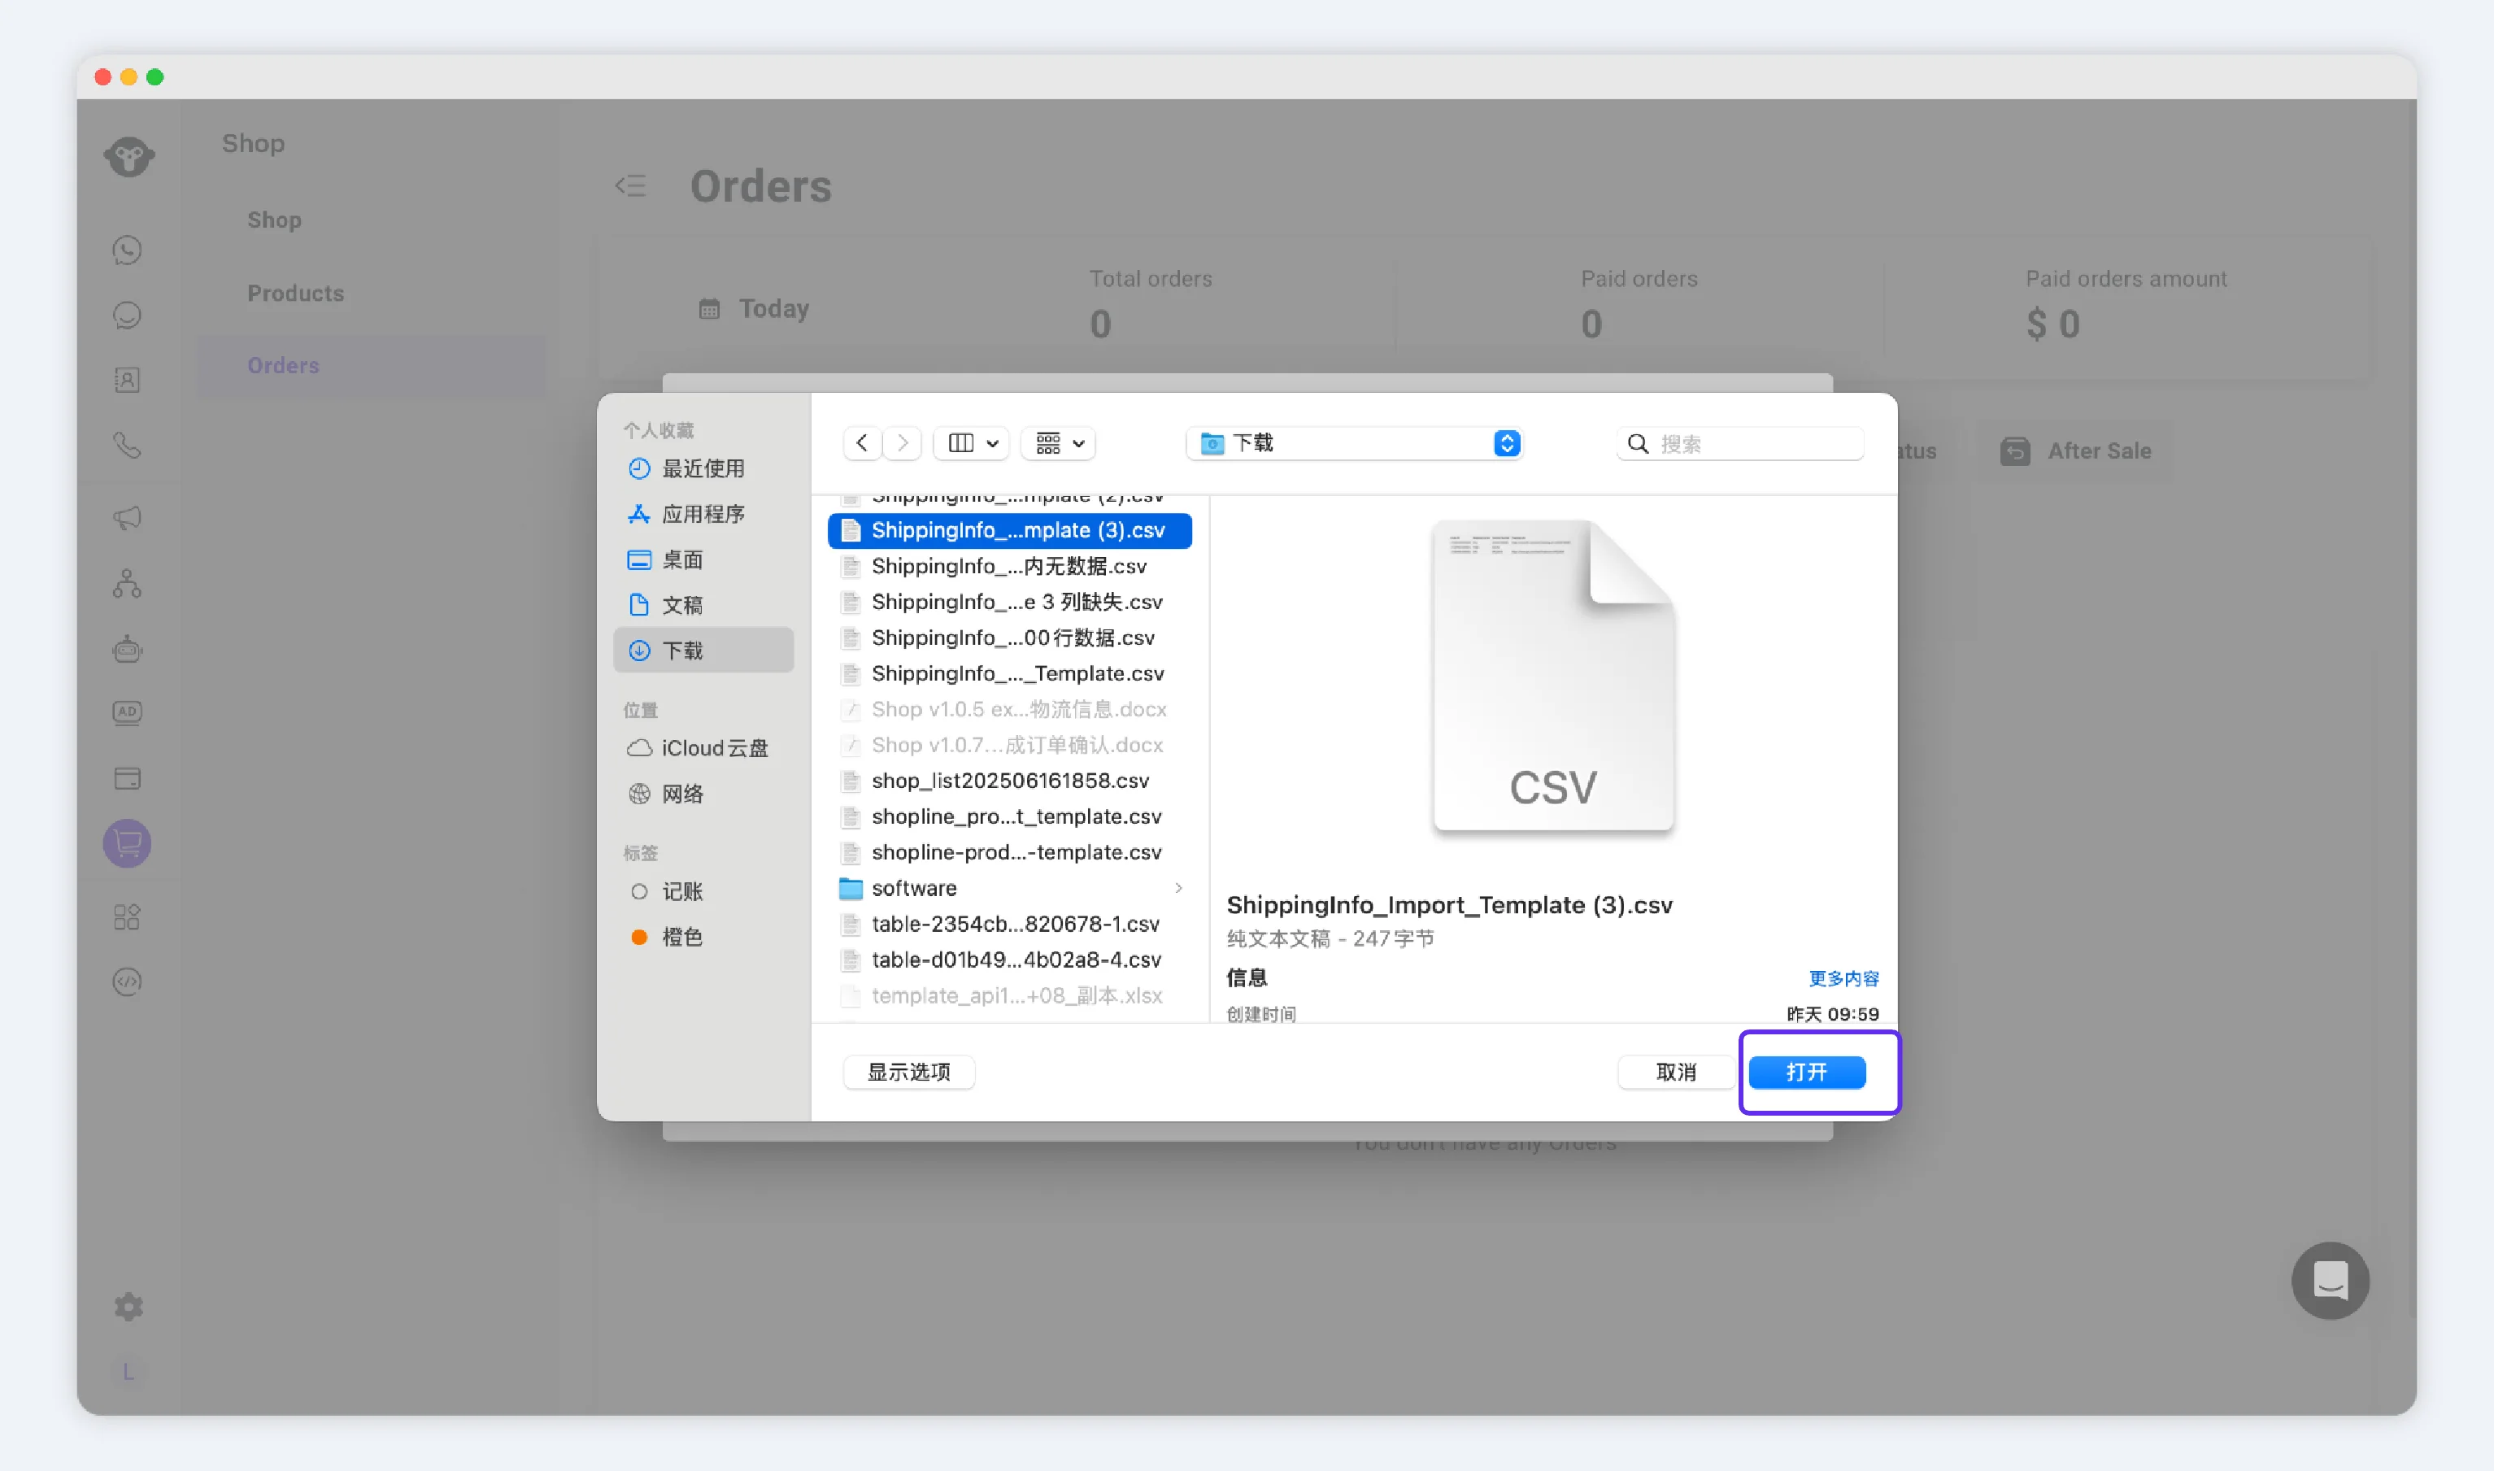
Task: Select shop_list202506161858.csv file
Action: pos(1010,781)
